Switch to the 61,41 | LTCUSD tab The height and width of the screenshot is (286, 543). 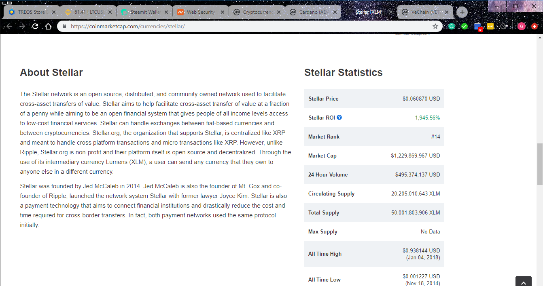[88, 12]
